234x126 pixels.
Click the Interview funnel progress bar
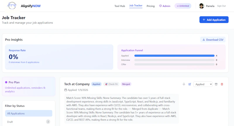[x=174, y=60]
